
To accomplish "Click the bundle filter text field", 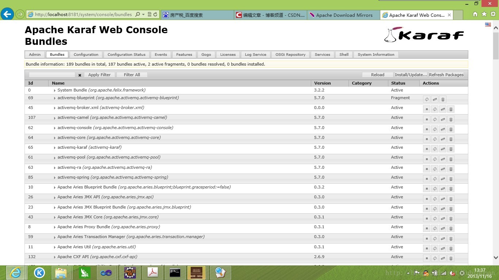I will tap(52, 75).
